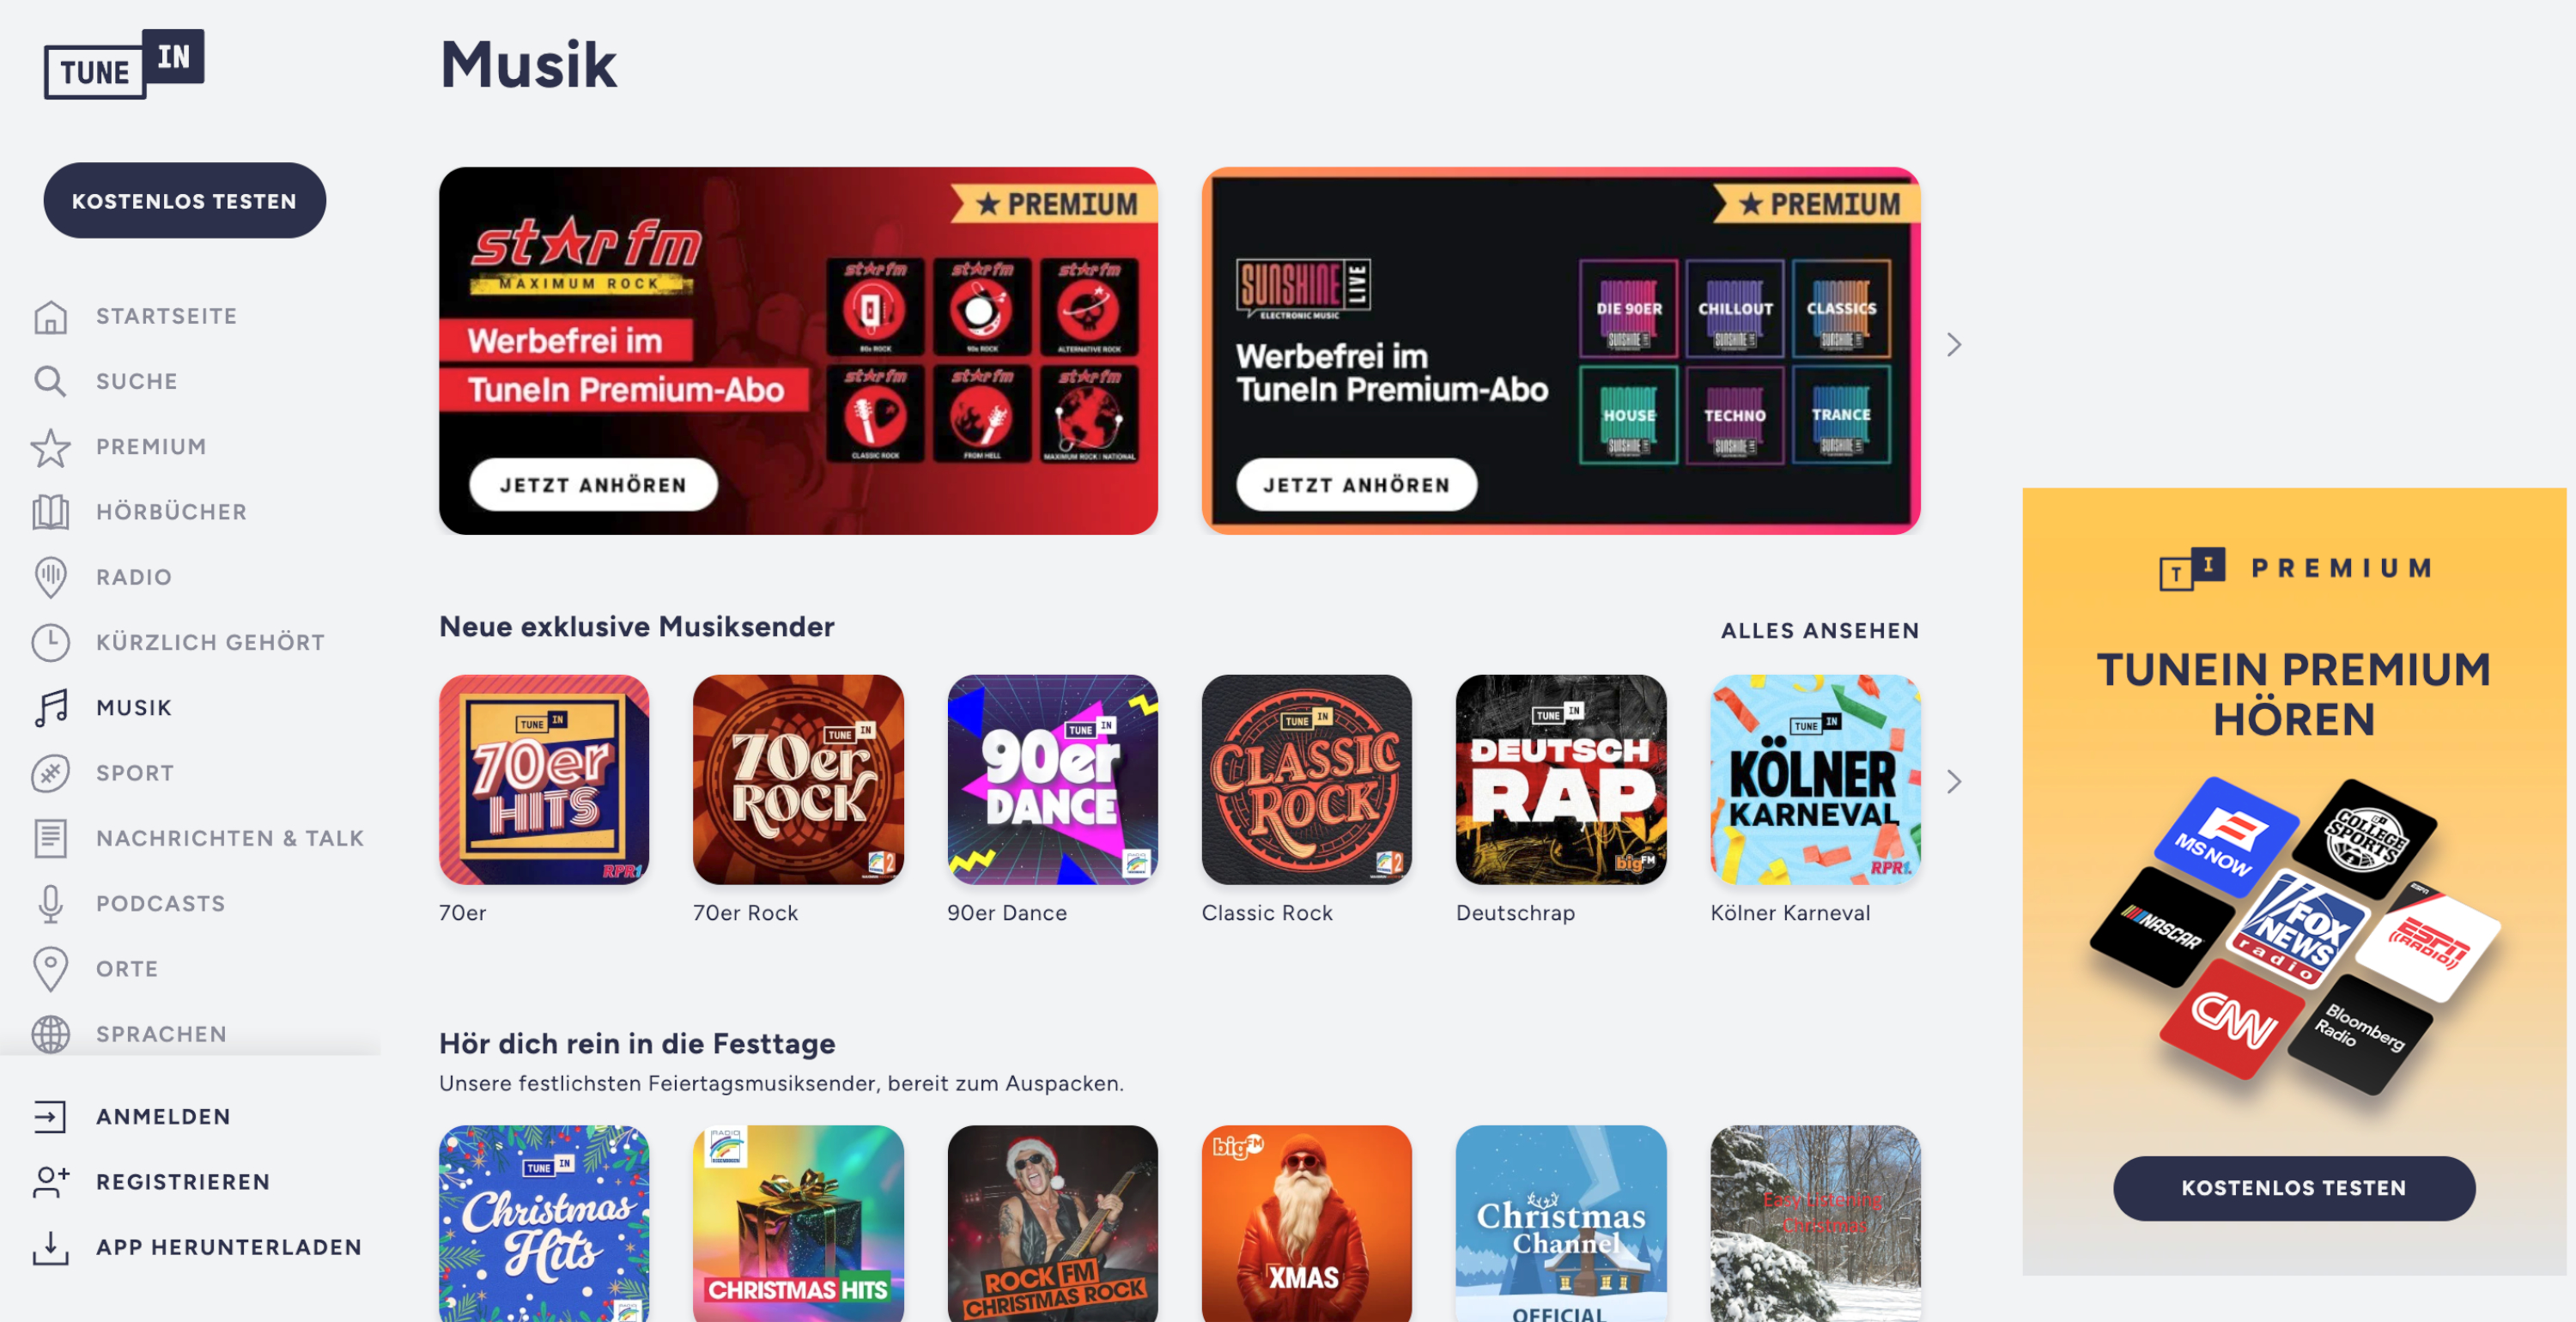Viewport: 2576px width, 1322px height.
Task: Go to Radio in sidebar
Action: click(134, 577)
